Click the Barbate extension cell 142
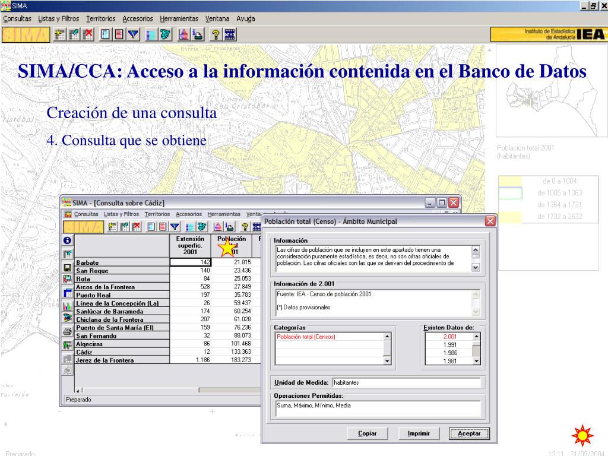The height and width of the screenshot is (456, 608). click(191, 262)
